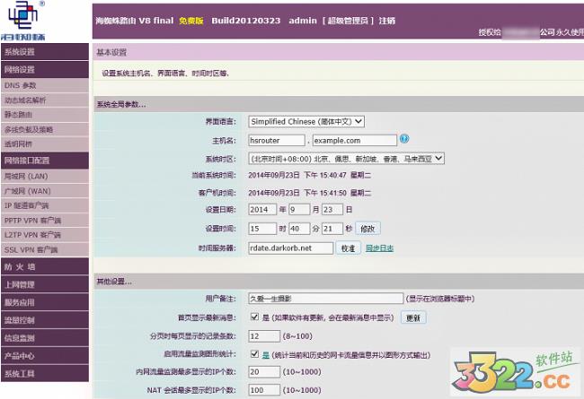Click the year 2014 input field
Viewport: 584px width, 399px height.
click(x=262, y=209)
